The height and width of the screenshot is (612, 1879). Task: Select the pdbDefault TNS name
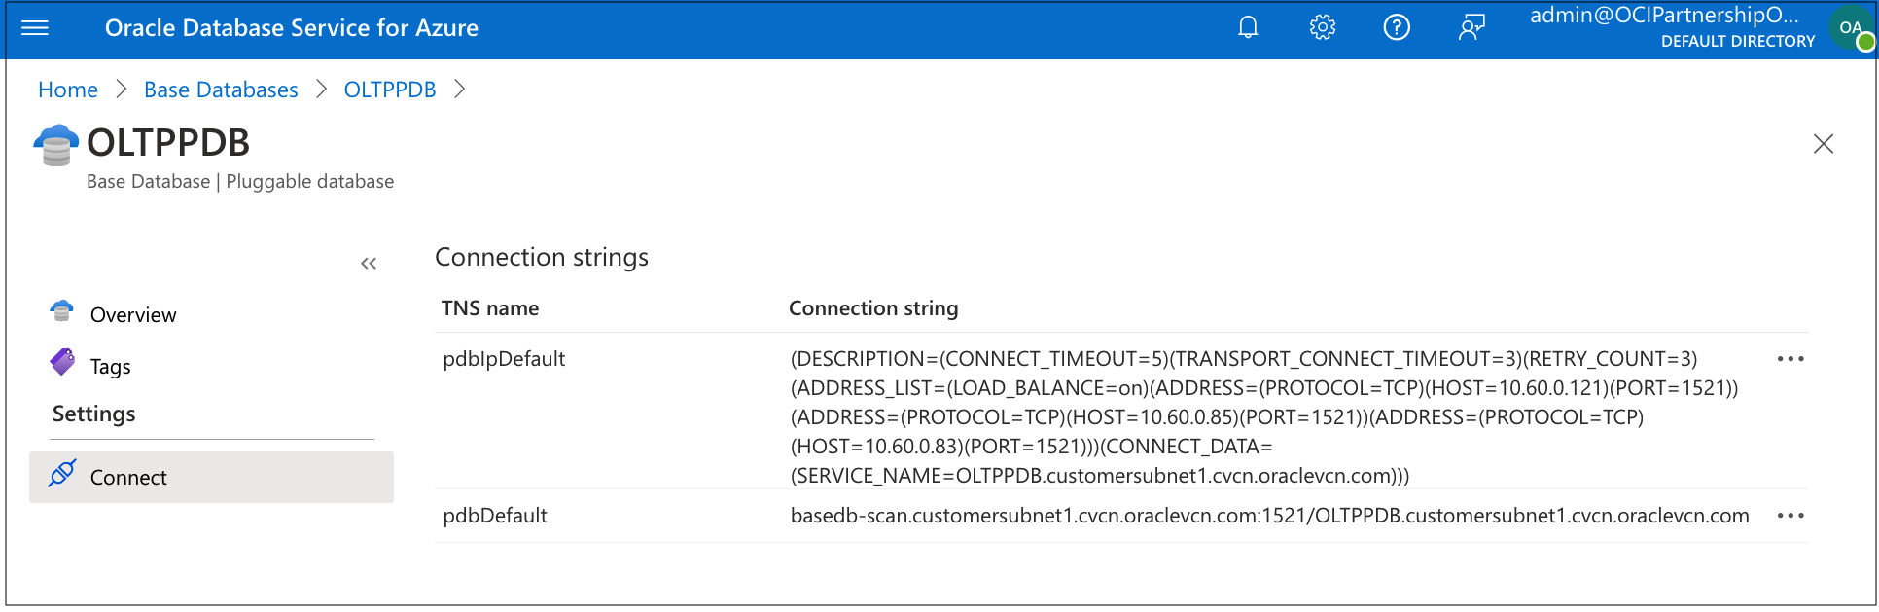[495, 516]
